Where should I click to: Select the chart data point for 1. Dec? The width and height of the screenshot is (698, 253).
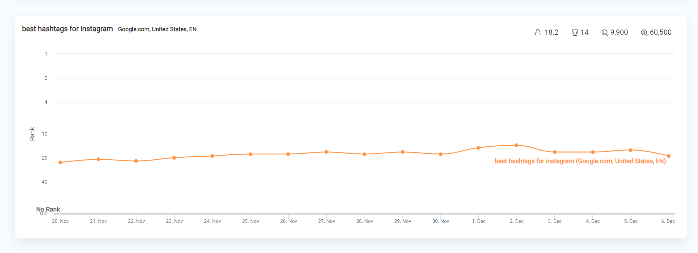coord(478,148)
